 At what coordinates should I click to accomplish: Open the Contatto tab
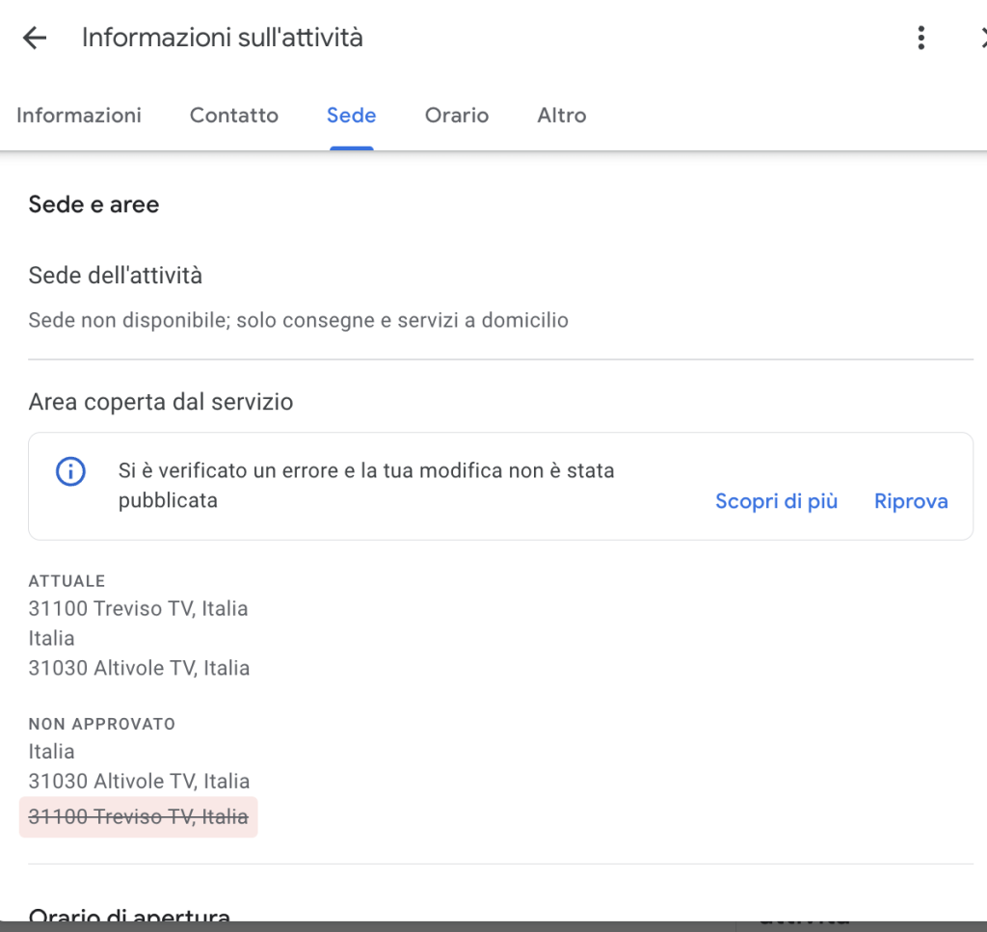click(233, 115)
